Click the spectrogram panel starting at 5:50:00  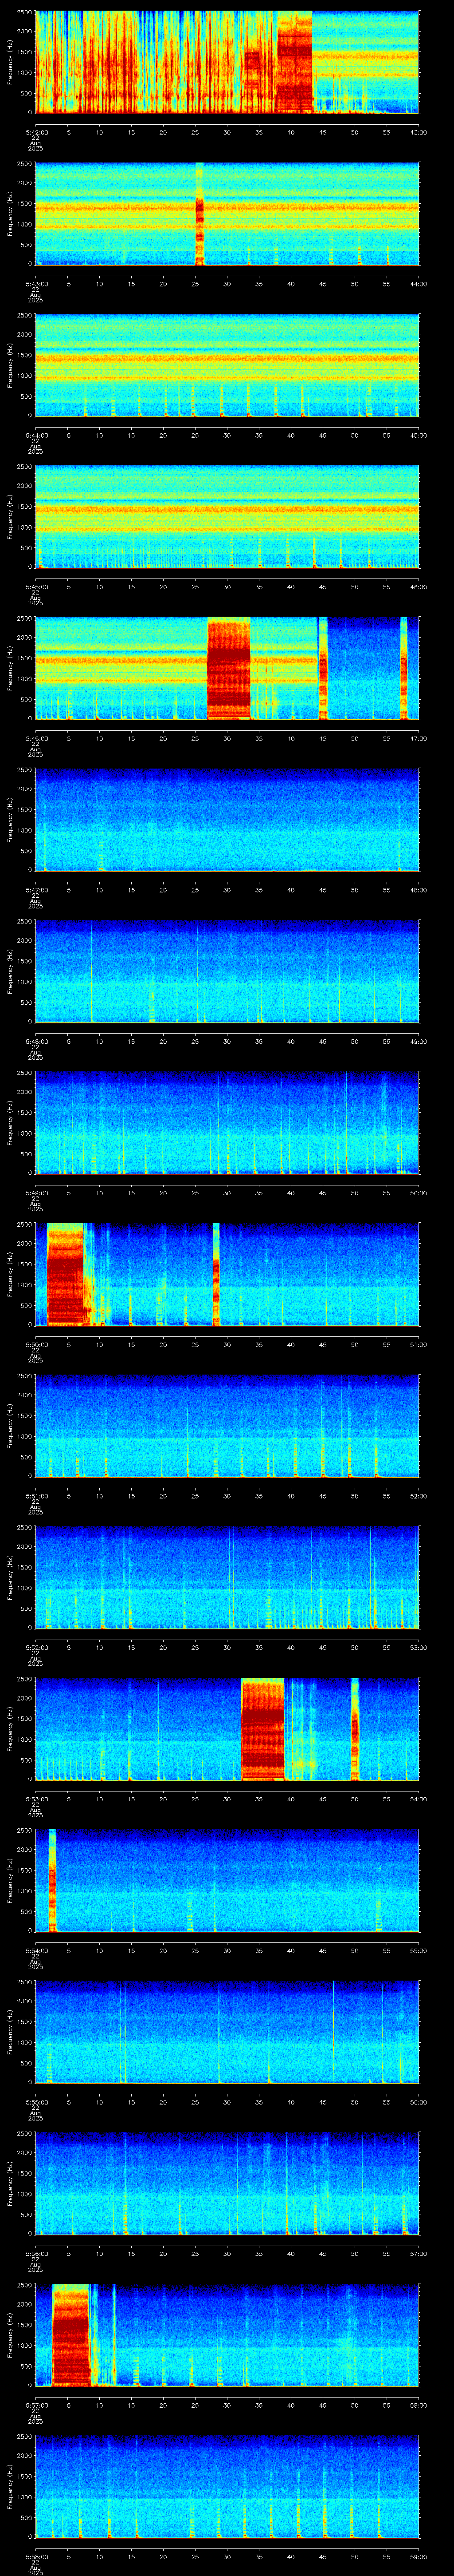pyautogui.click(x=227, y=1274)
